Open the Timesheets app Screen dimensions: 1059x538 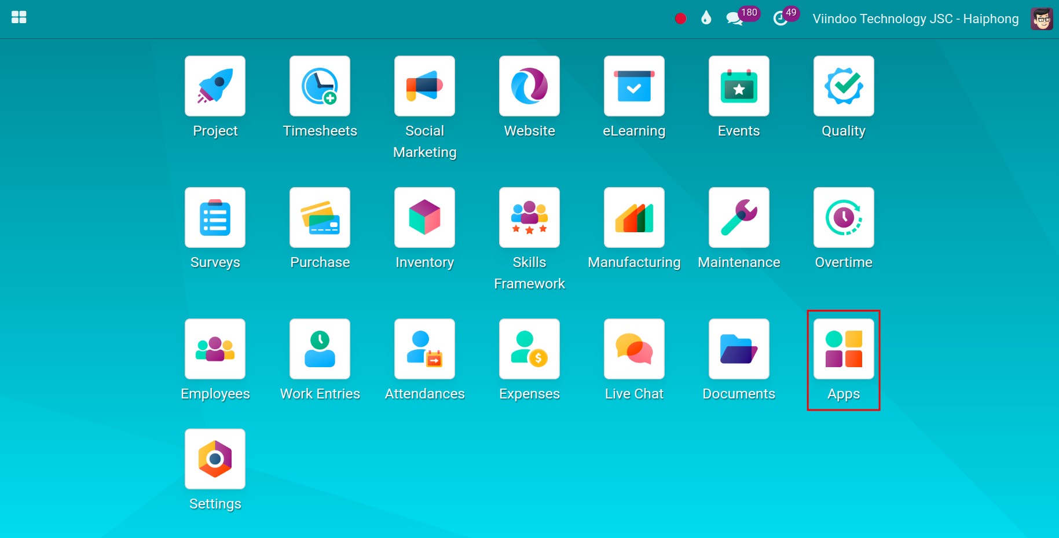[x=320, y=86]
